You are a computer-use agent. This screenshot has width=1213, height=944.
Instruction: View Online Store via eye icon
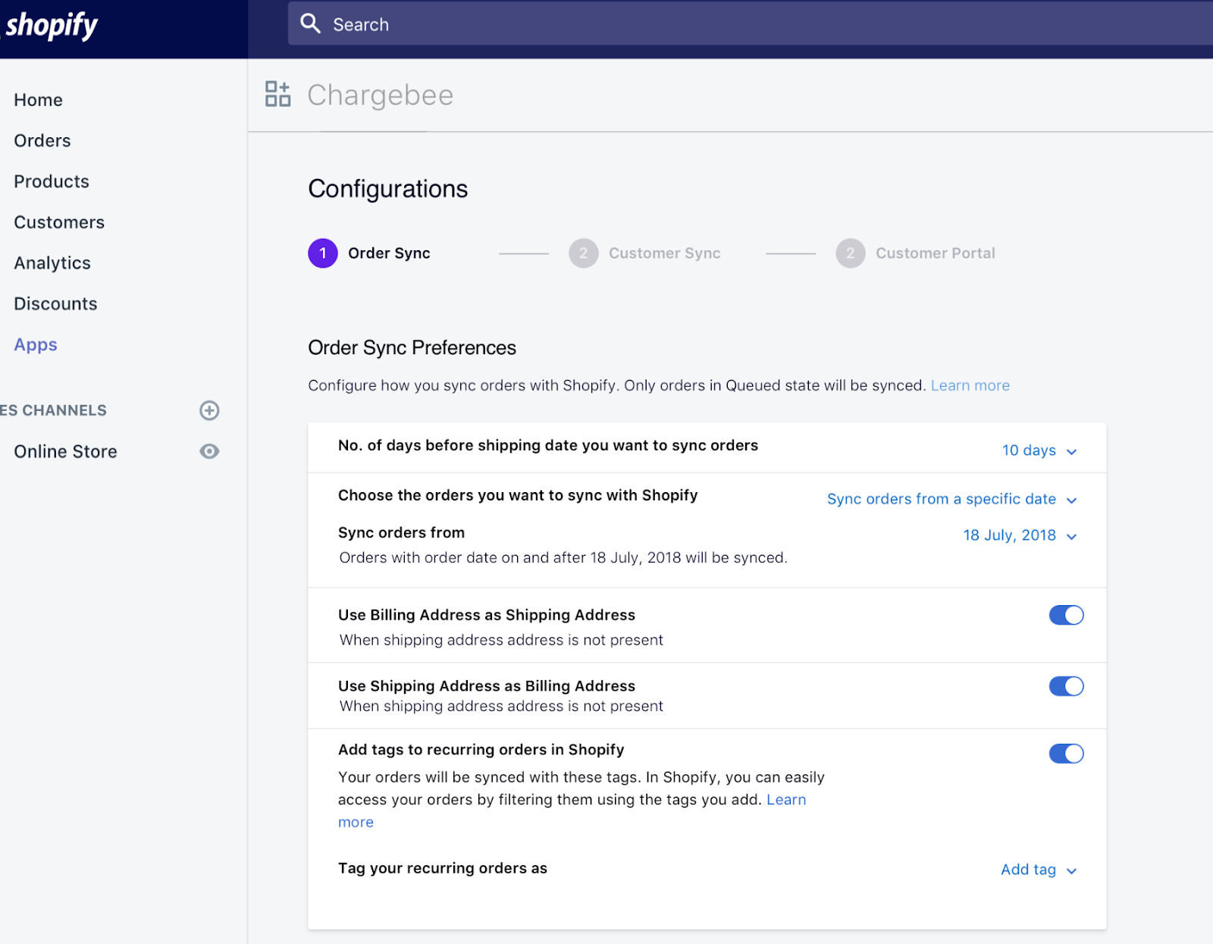point(209,451)
